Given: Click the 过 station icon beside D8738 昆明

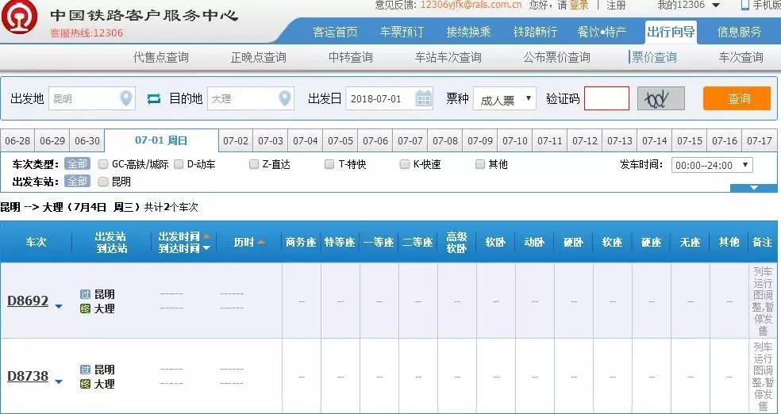Looking at the screenshot, I should [x=85, y=370].
